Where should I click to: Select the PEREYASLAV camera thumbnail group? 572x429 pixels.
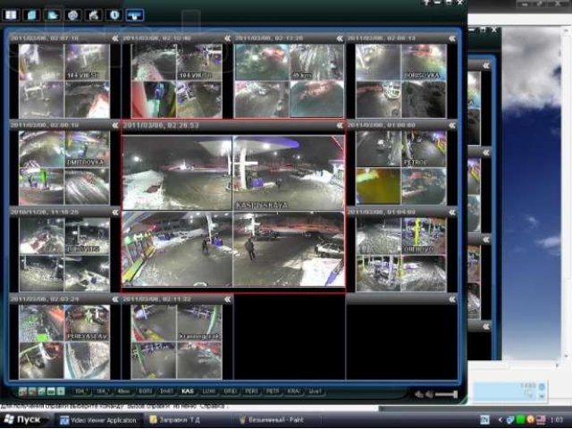pos(64,341)
